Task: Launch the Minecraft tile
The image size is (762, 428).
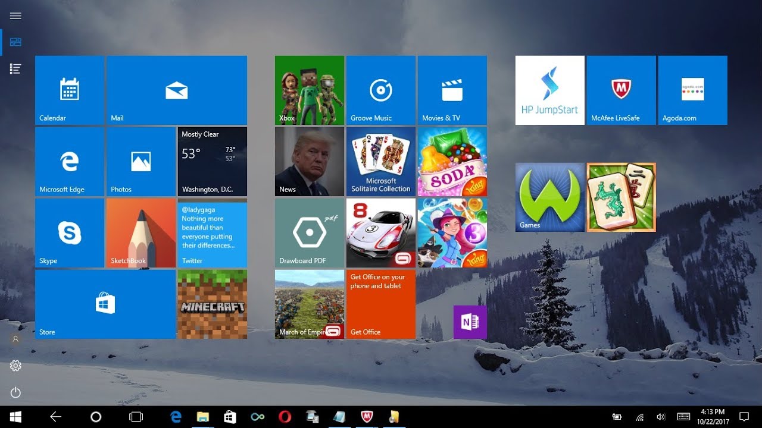Action: pos(213,304)
